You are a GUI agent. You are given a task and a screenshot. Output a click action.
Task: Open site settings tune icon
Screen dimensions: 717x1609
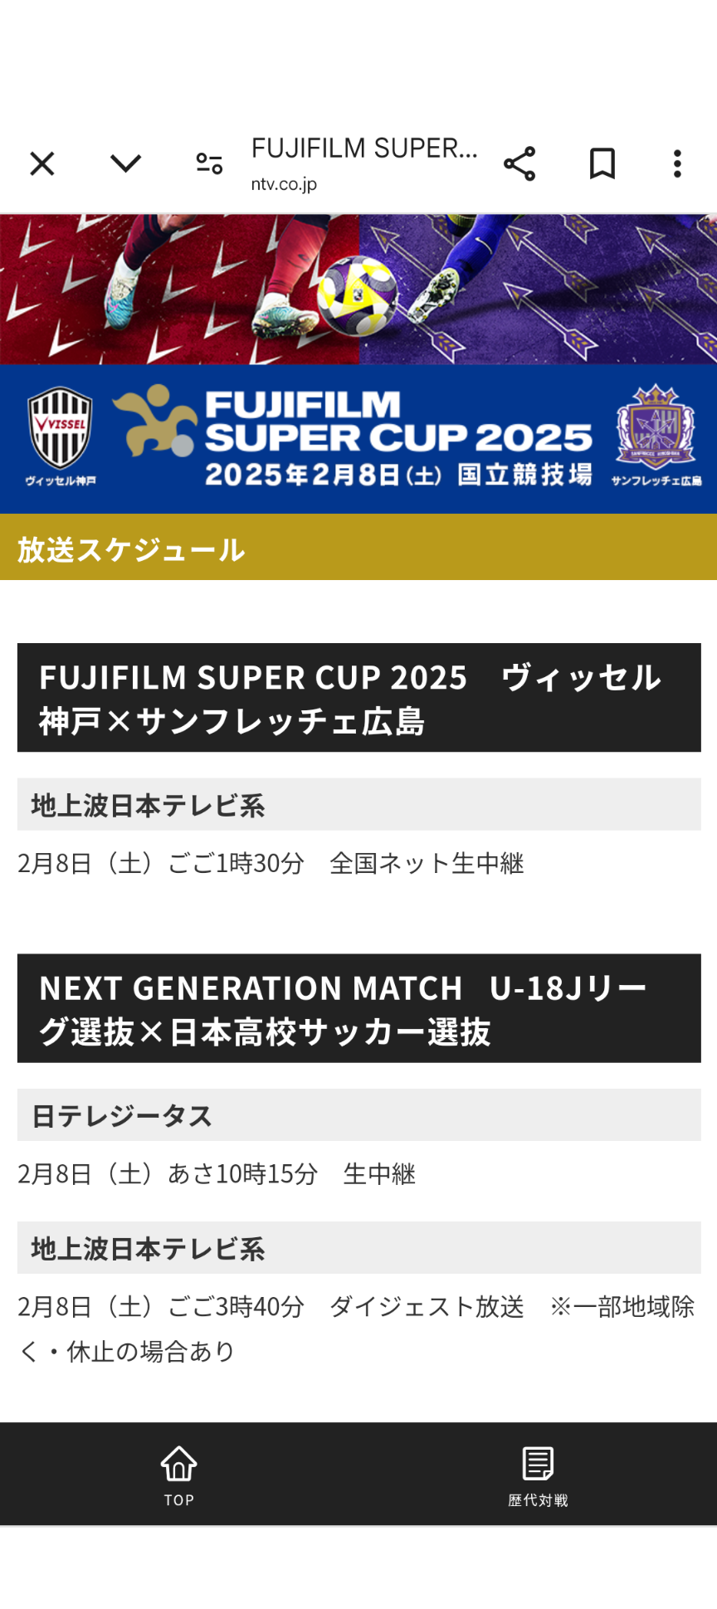(209, 163)
